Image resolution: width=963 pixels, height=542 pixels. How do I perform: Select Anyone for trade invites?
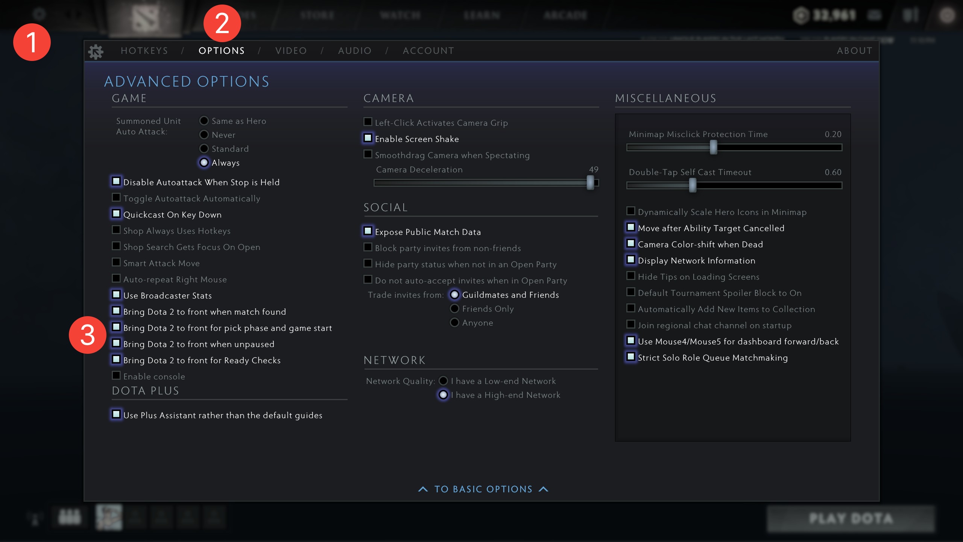point(454,323)
